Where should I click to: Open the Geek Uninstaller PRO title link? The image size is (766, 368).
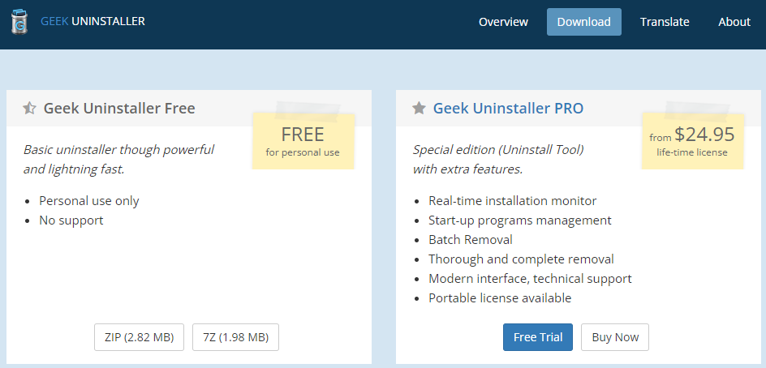coord(508,108)
